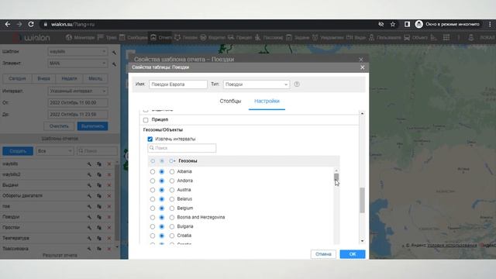Image resolution: width=496 pixels, height=279 pixels.
Task: Open the browser three-dot menu
Action: (x=490, y=24)
